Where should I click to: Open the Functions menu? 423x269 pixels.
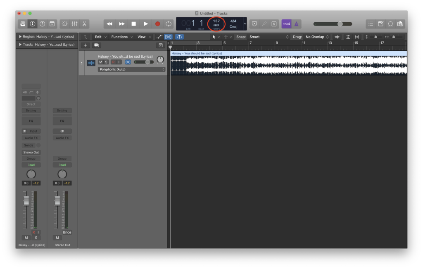(122, 37)
